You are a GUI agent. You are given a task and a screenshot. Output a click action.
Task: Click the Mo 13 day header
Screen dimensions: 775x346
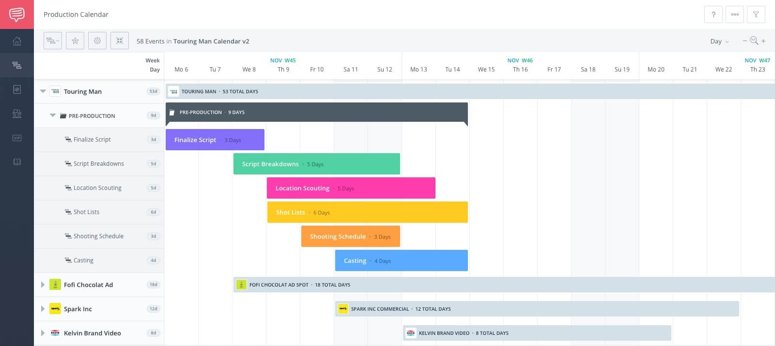click(x=418, y=70)
